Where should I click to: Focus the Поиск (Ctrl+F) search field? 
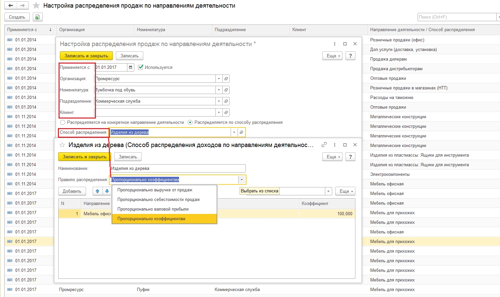(457, 17)
